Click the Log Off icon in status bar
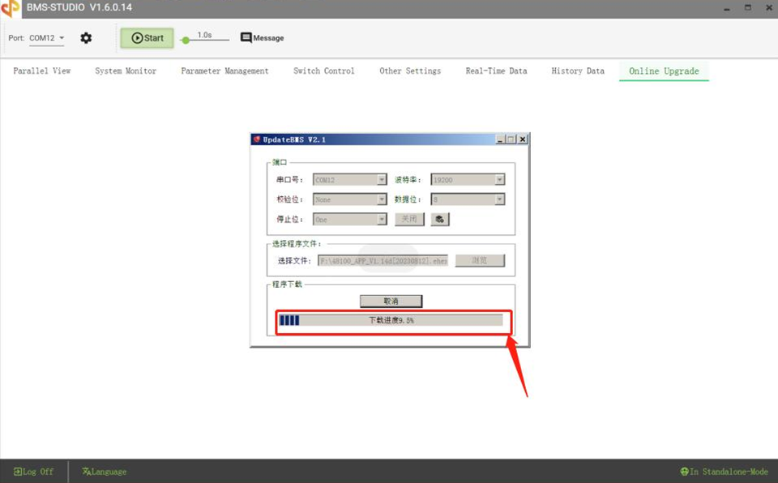Screen dimensions: 778x483 click(19, 471)
